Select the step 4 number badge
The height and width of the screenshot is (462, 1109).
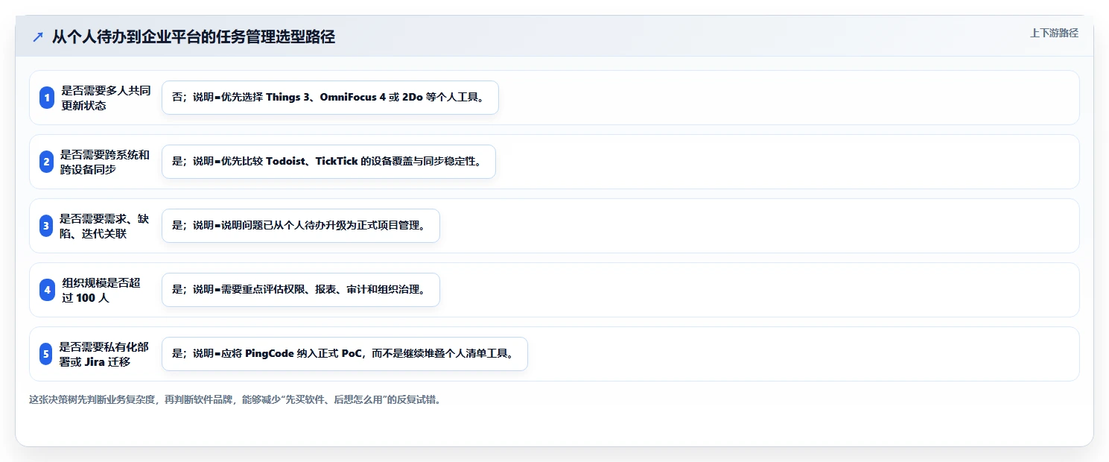point(47,290)
